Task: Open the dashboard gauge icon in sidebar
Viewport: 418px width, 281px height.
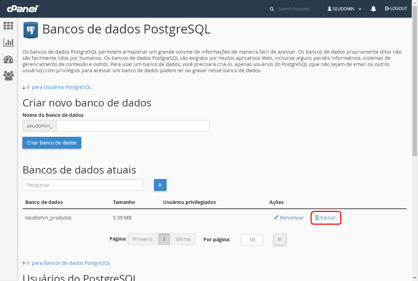Action: coord(8,59)
